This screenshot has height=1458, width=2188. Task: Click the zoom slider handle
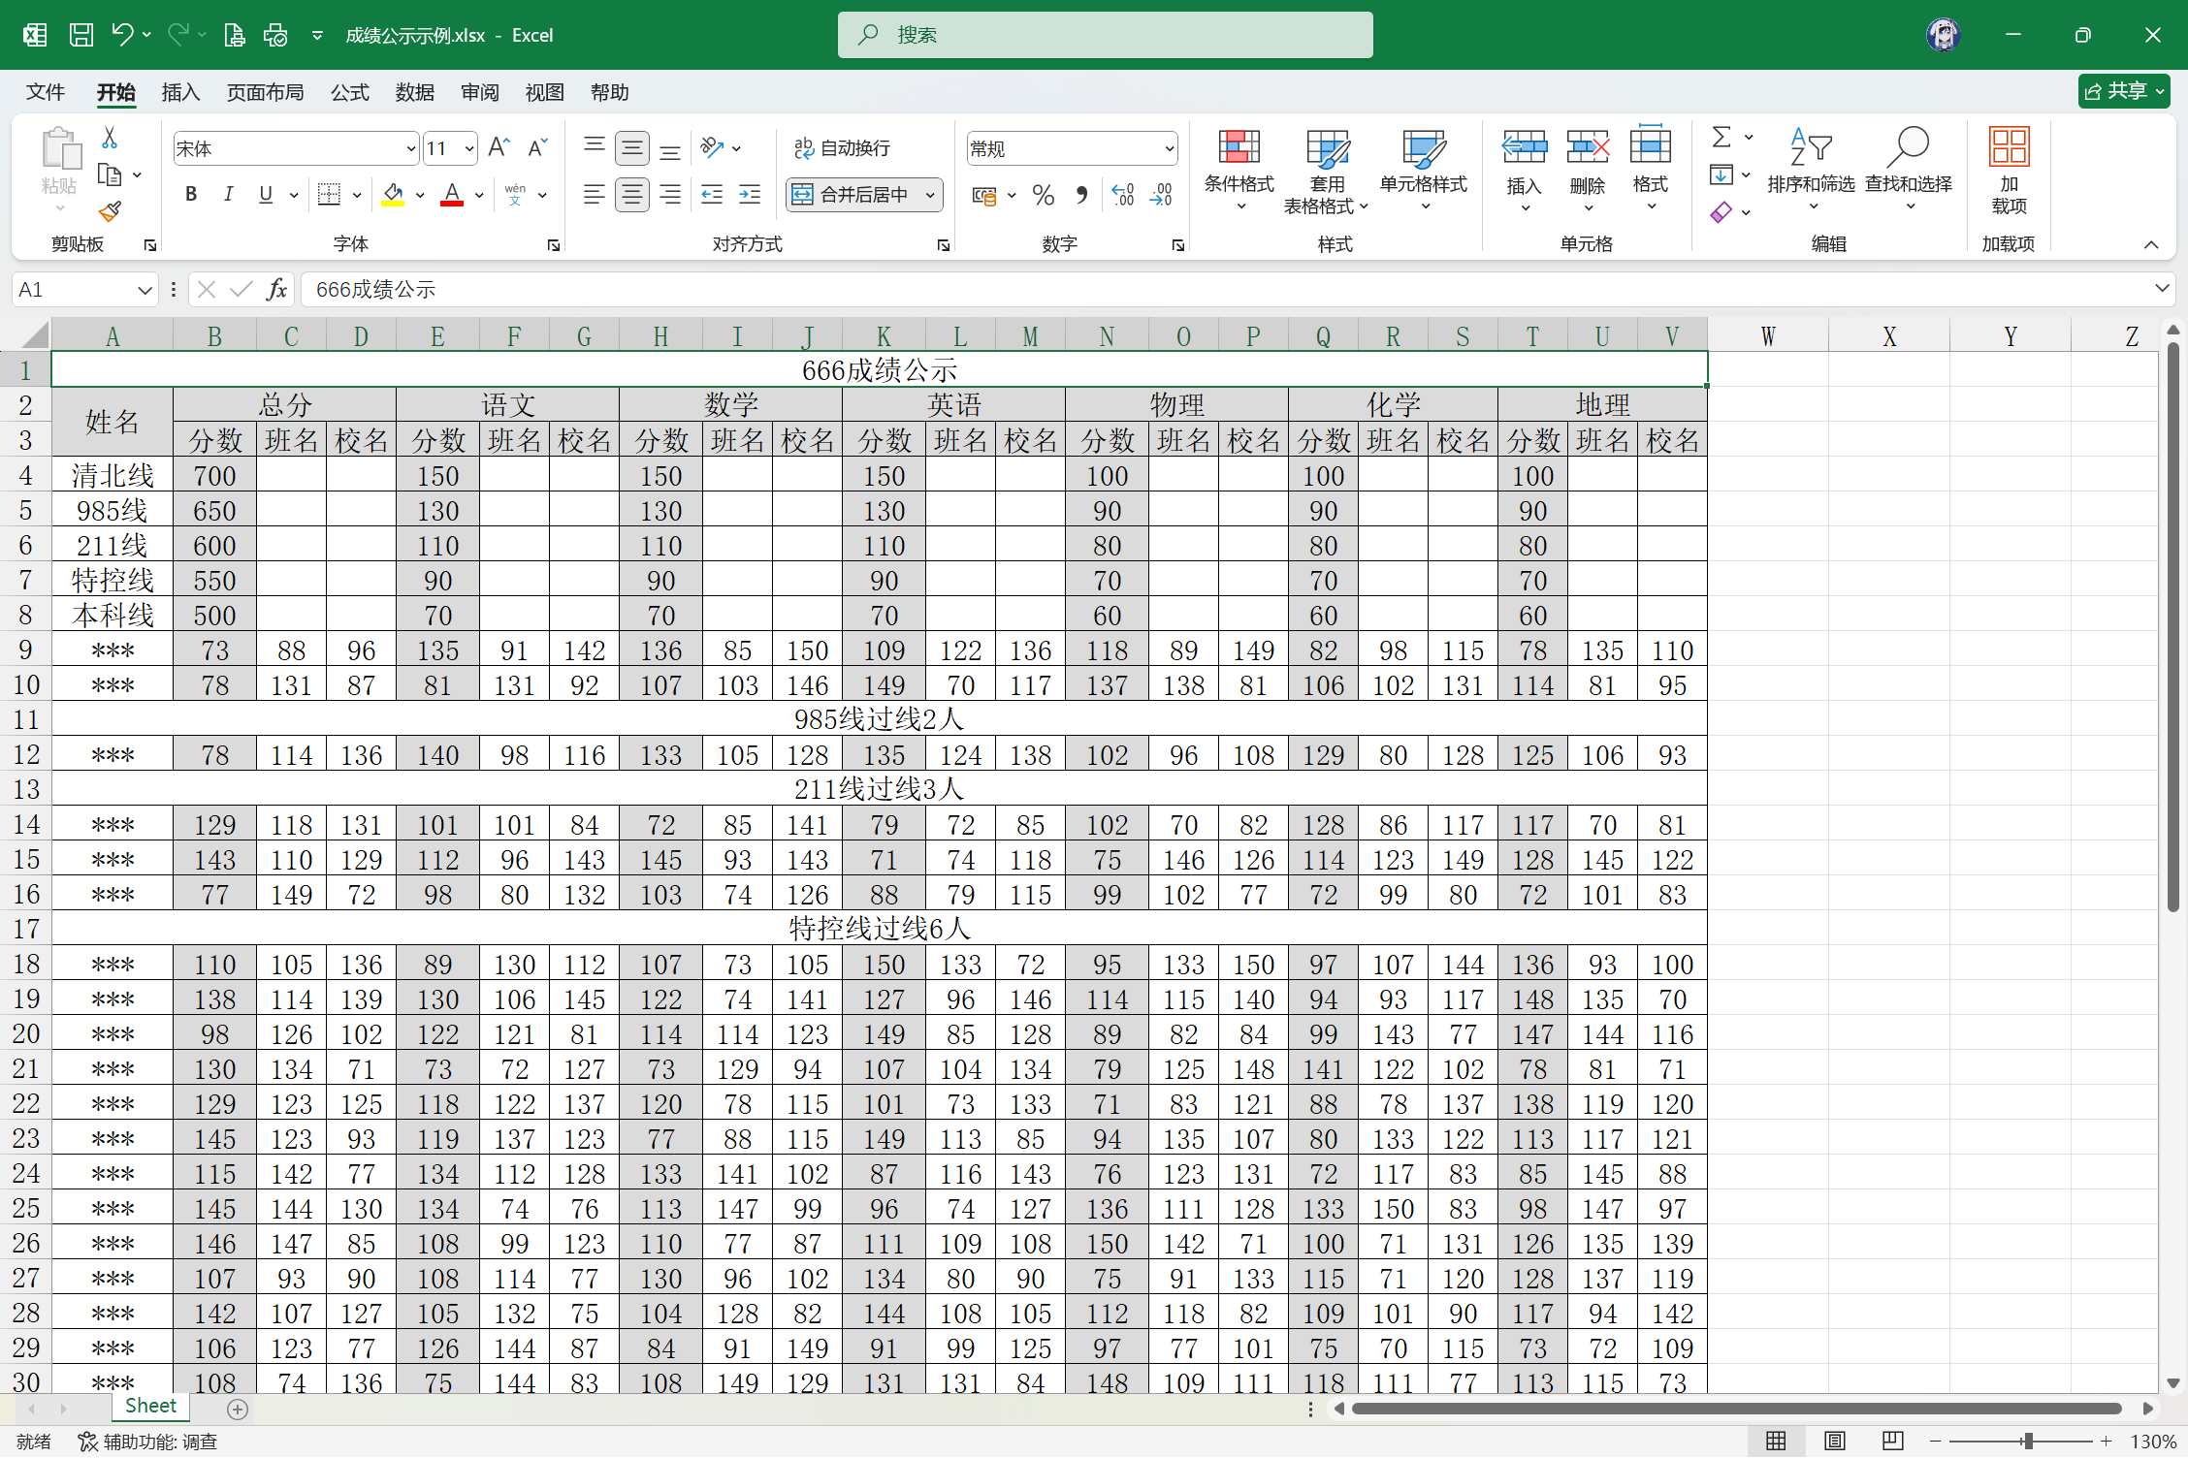(x=2027, y=1442)
